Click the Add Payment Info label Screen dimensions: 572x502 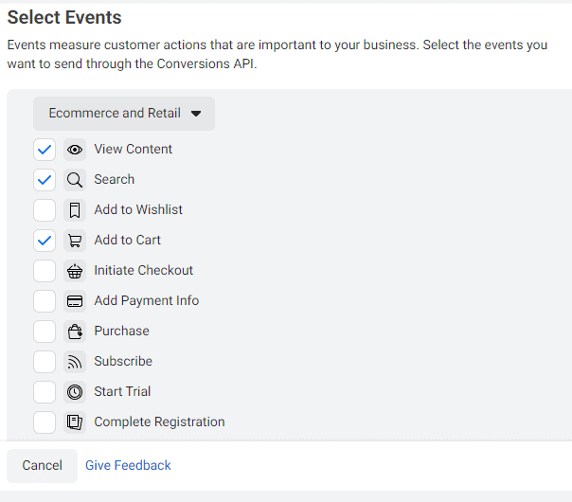pyautogui.click(x=147, y=300)
